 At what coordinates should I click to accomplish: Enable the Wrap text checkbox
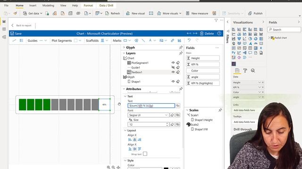click(145, 154)
